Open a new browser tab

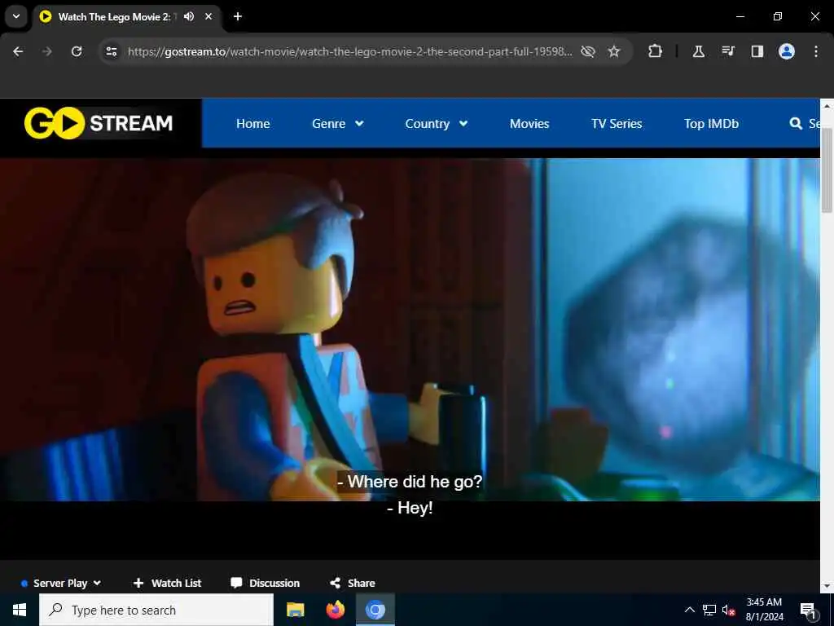(238, 16)
